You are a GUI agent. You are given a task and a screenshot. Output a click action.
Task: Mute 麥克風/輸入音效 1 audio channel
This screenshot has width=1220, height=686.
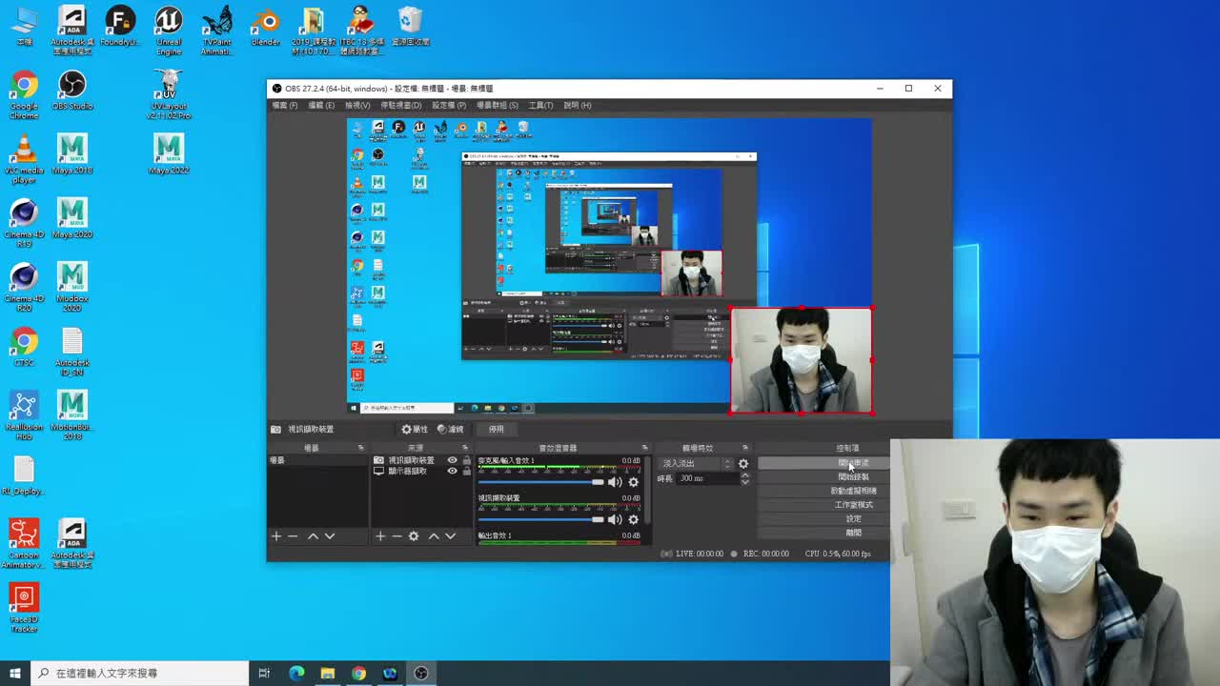(x=615, y=482)
